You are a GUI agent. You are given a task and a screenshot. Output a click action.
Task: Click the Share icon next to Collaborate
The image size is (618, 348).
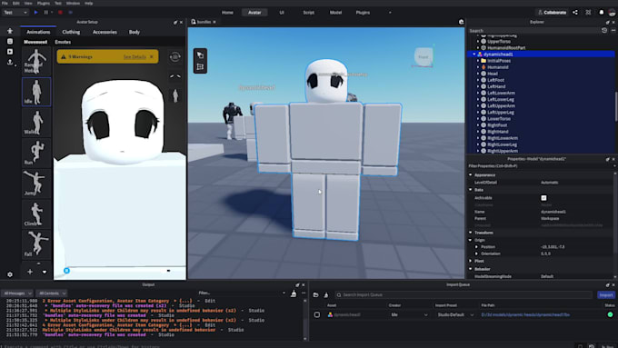pyautogui.click(x=575, y=13)
